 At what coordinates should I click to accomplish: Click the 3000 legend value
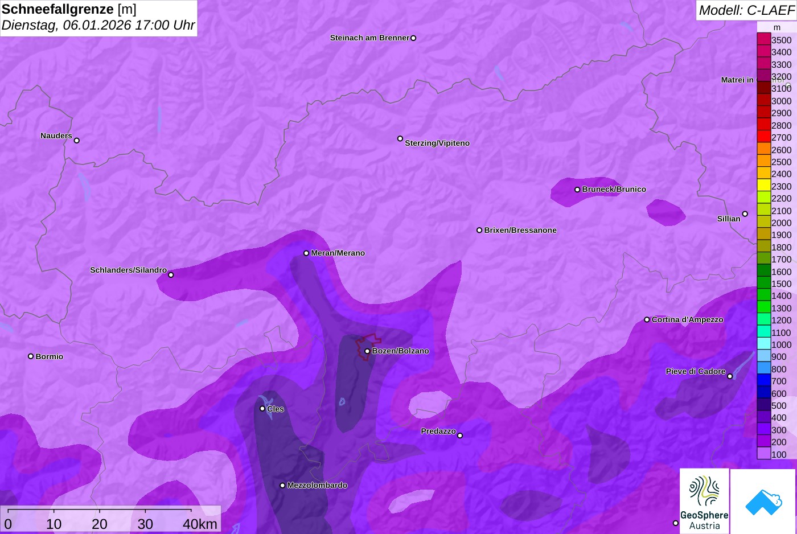(x=781, y=101)
